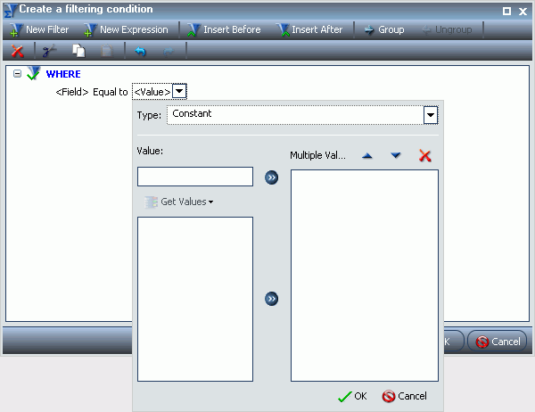Open the Type combo box showing Constant
Screen dimensions: 535x412
302,115
